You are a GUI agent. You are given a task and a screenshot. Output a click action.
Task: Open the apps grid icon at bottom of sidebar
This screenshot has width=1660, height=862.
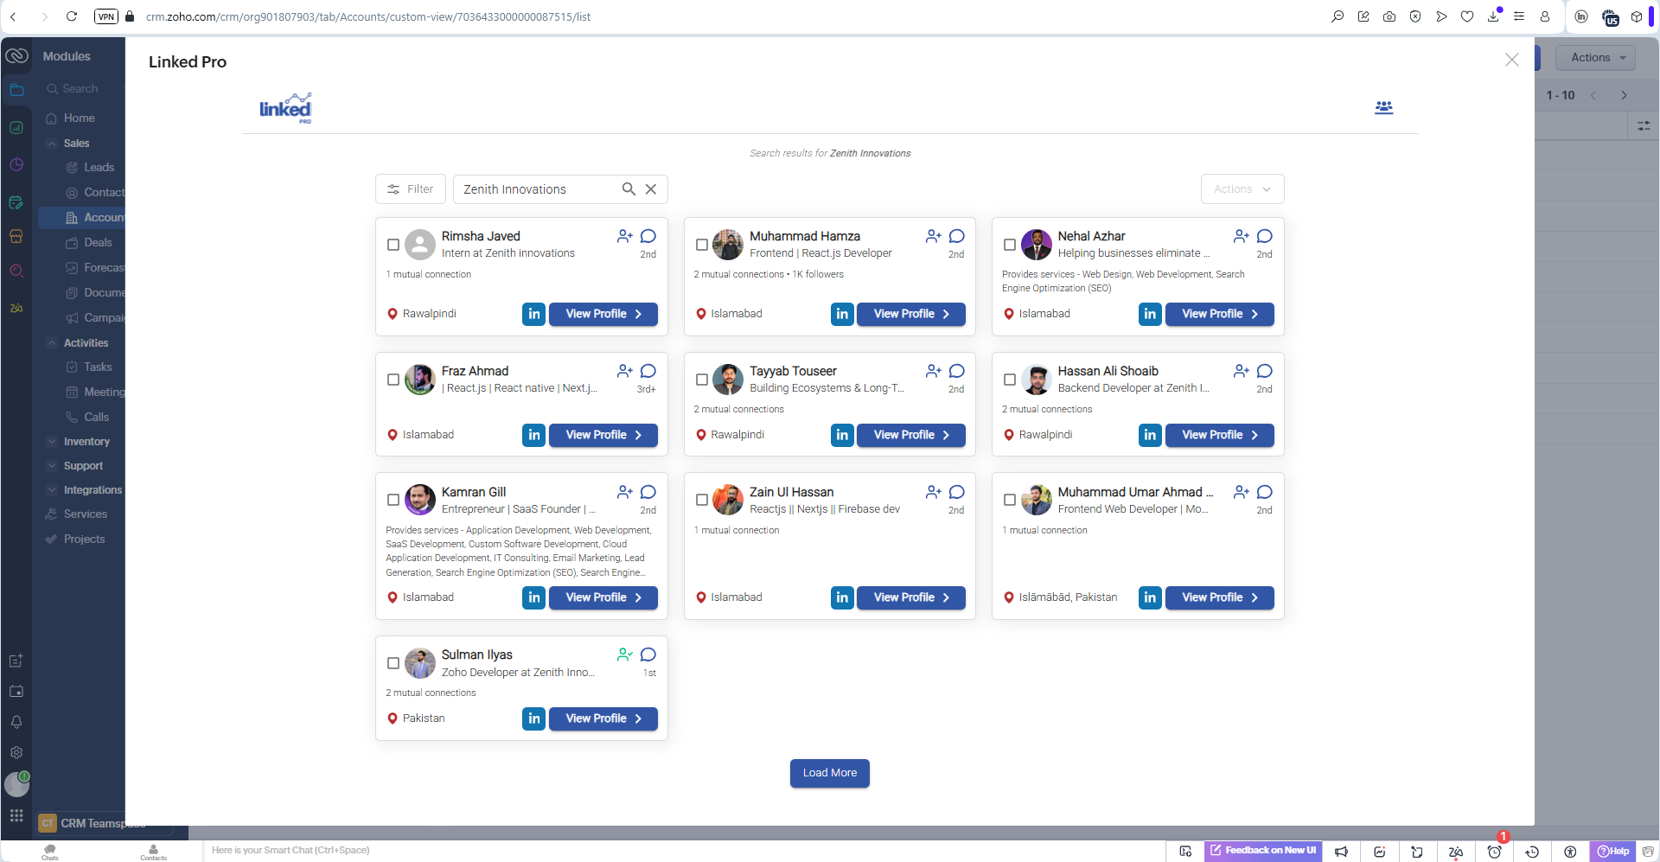point(16,814)
